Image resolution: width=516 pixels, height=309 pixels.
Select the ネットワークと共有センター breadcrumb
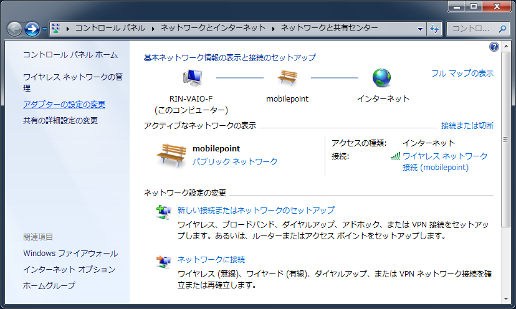tap(329, 28)
